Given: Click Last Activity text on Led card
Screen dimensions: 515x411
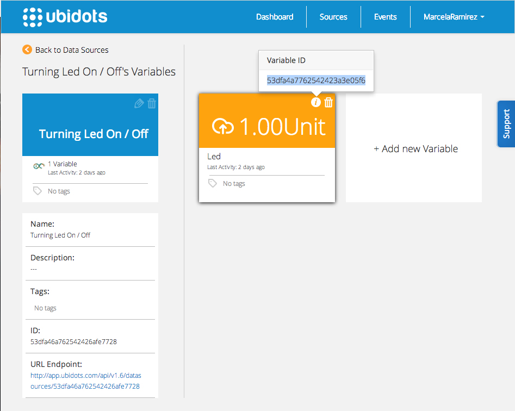Looking at the screenshot, I should [x=236, y=167].
